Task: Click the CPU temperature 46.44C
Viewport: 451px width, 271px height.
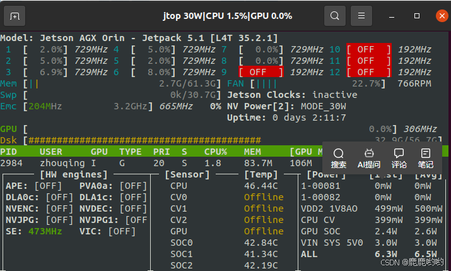Action: [261, 186]
